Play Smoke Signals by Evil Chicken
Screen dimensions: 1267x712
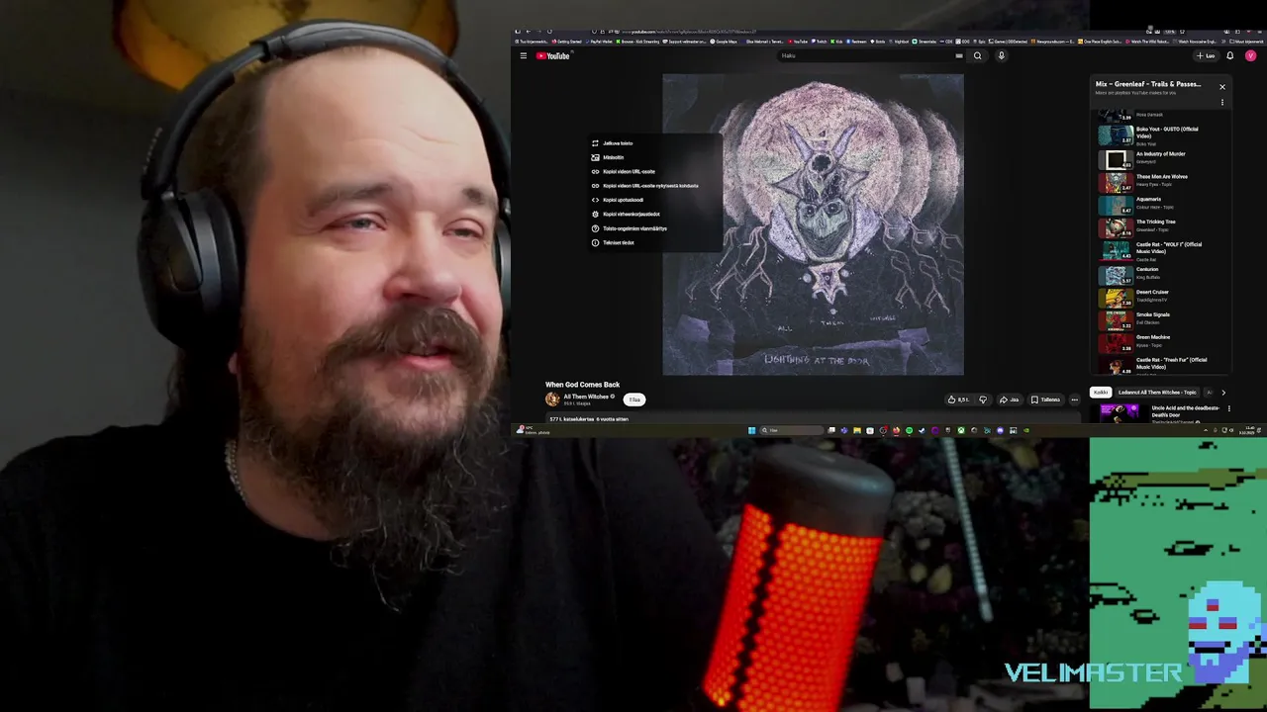1162,319
